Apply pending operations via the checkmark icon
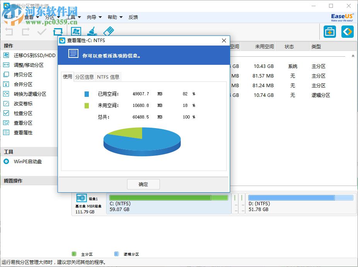This screenshot has width=358, height=267. [41, 32]
